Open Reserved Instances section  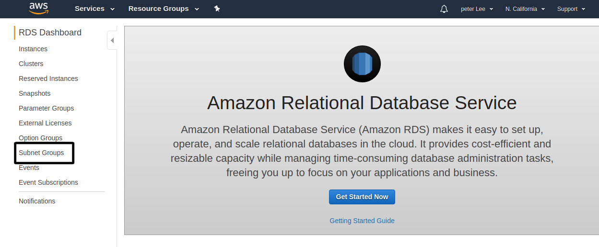pyautogui.click(x=48, y=79)
